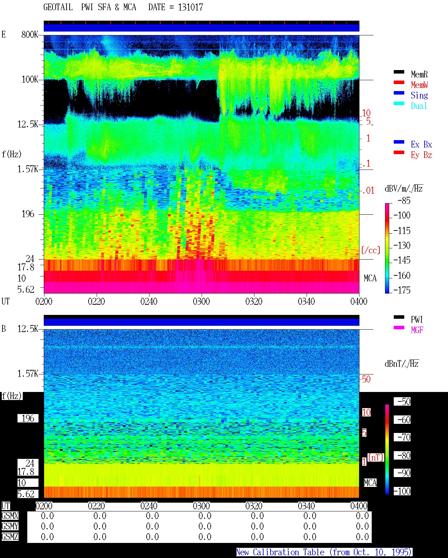This screenshot has height=558, width=448.
Task: Click the 100K frequency label on E panel
Action: (30, 80)
